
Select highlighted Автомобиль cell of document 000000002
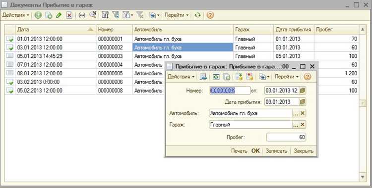pos(183,47)
